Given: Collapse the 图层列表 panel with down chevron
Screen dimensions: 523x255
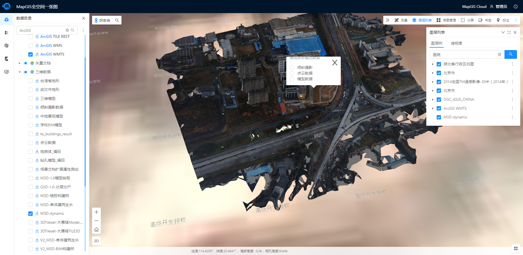Looking at the screenshot, I should pos(503,32).
